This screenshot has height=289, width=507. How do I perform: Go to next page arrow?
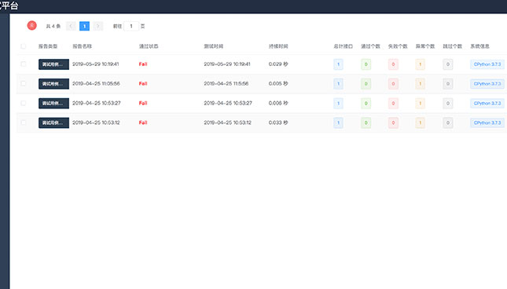(98, 26)
